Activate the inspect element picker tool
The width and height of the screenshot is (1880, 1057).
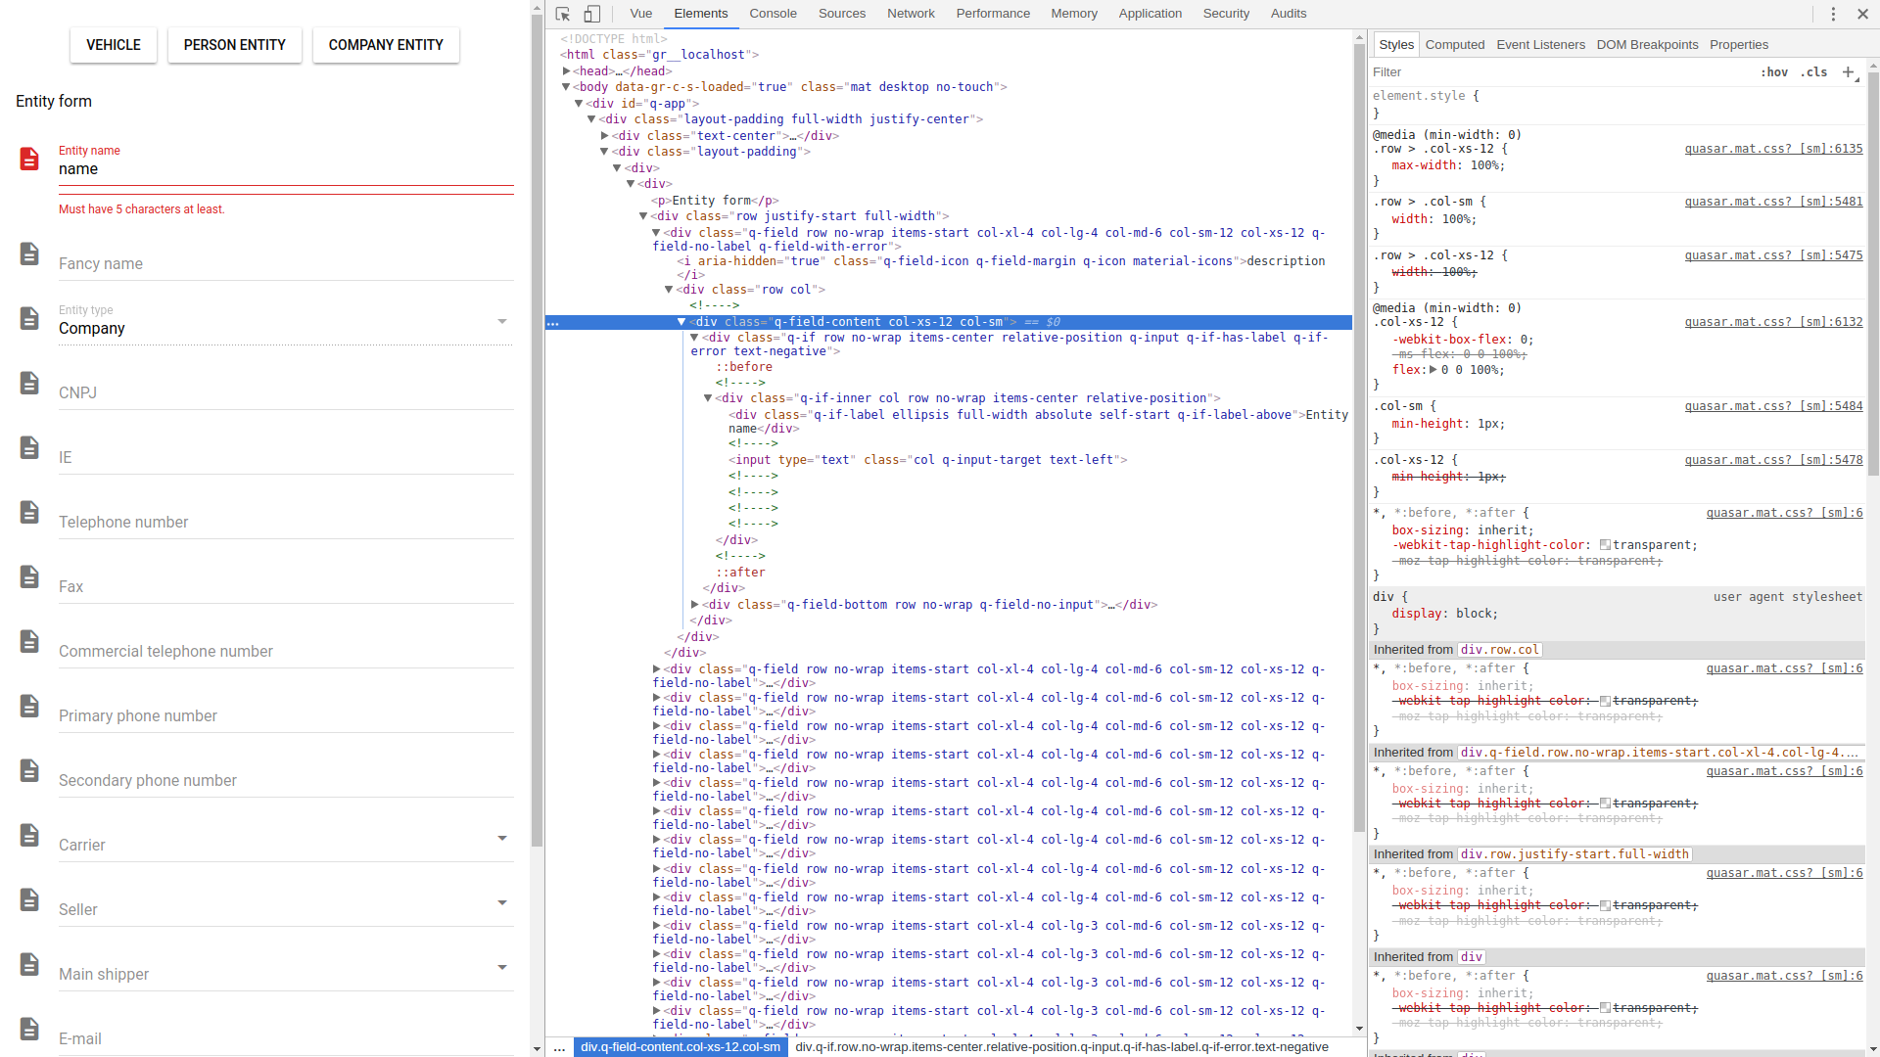(x=562, y=14)
